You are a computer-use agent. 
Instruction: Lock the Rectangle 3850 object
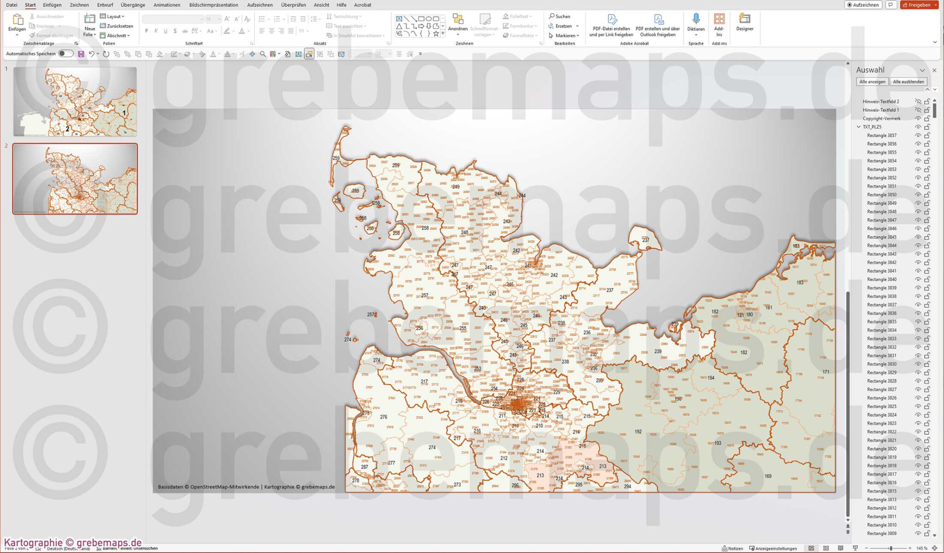pos(927,195)
